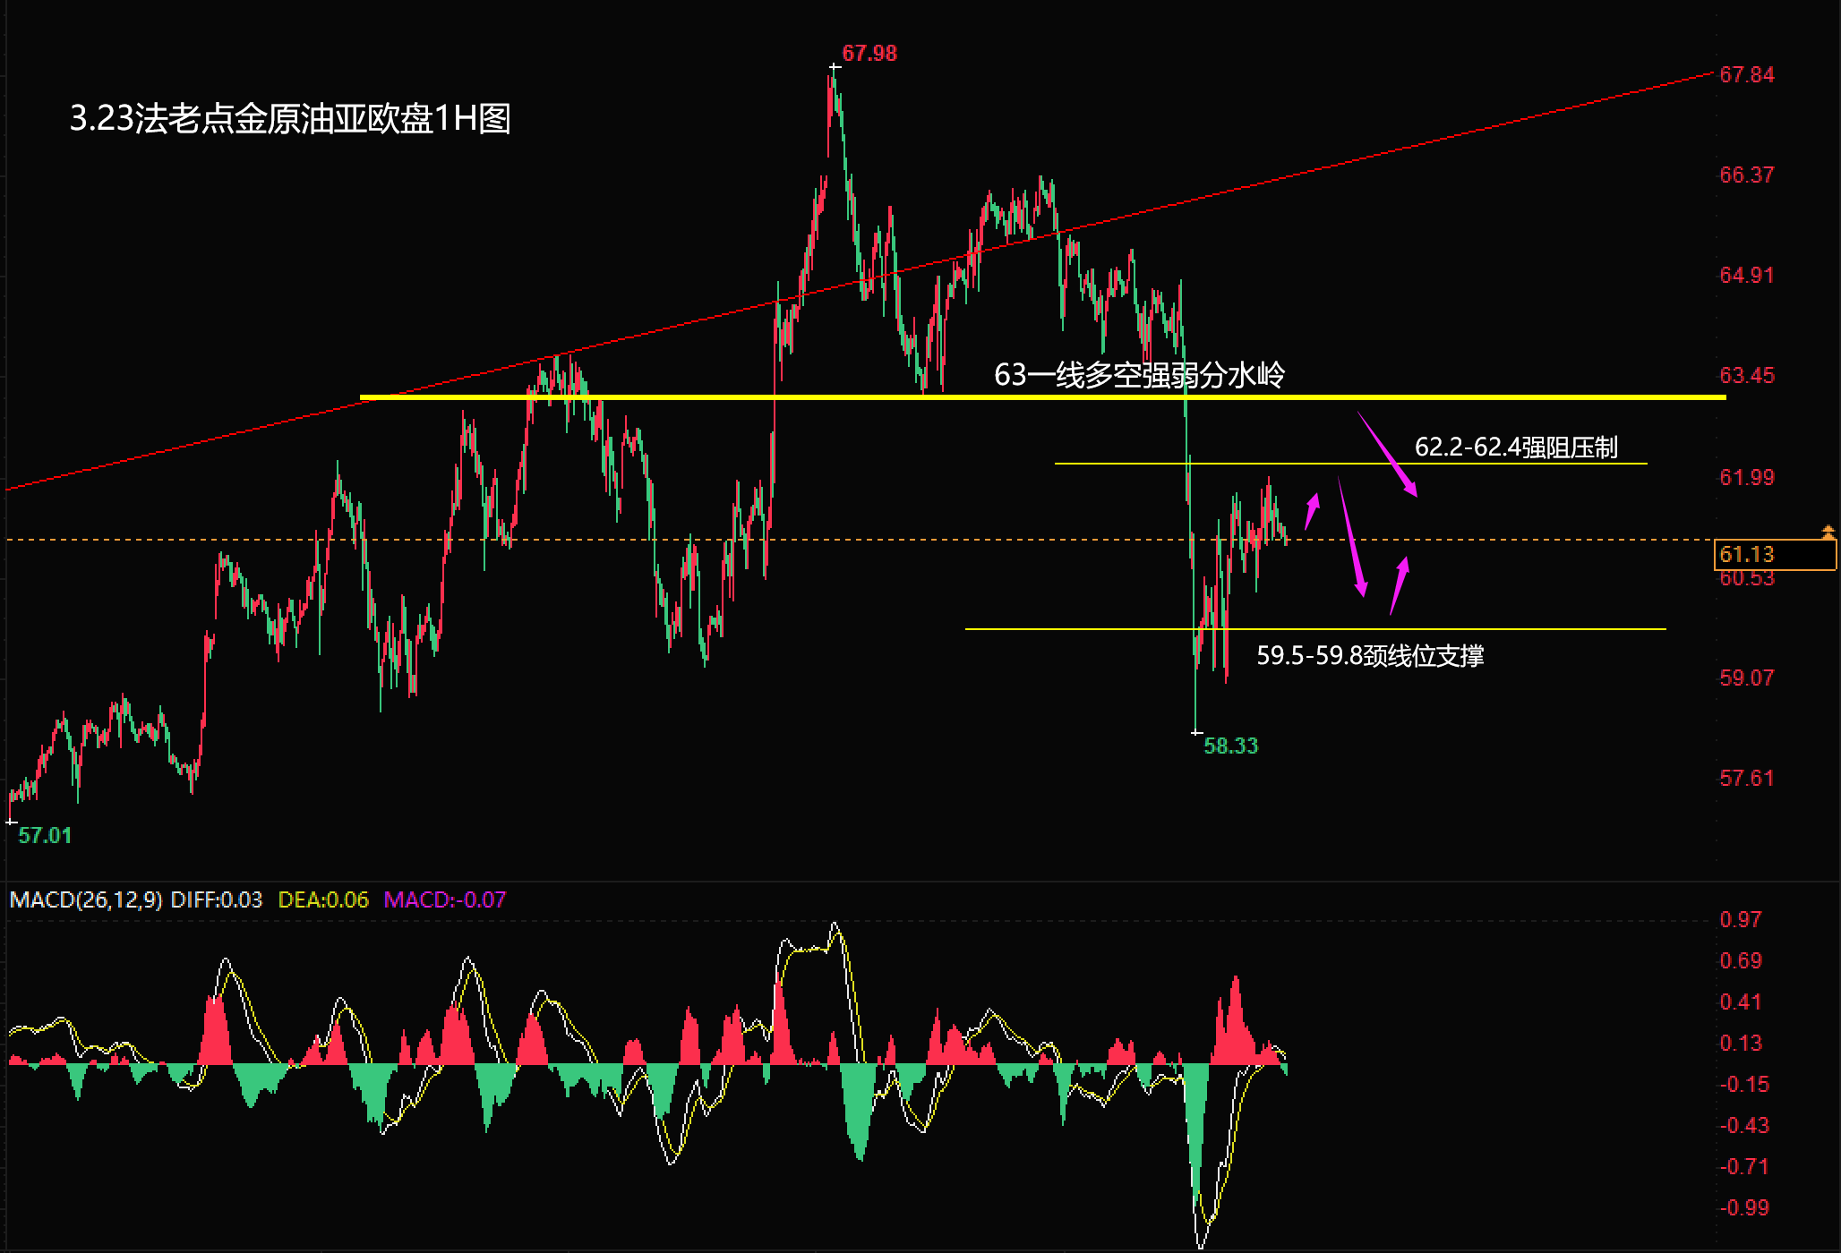Click the orange marker above the 61.13 box
This screenshot has height=1253, width=1841.
1828,532
